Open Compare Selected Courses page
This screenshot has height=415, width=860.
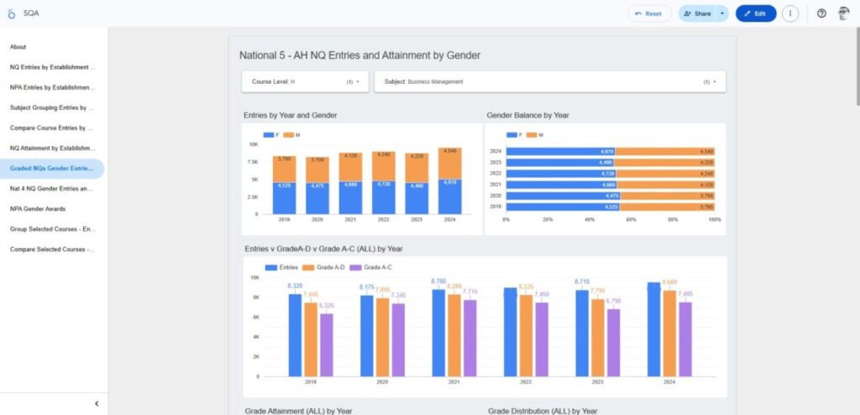(x=52, y=249)
